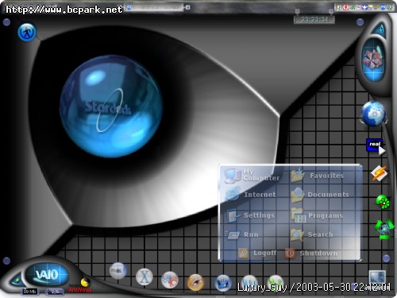397x298 pixels.
Task: Open the orange eye dock icon
Action: 195,282
